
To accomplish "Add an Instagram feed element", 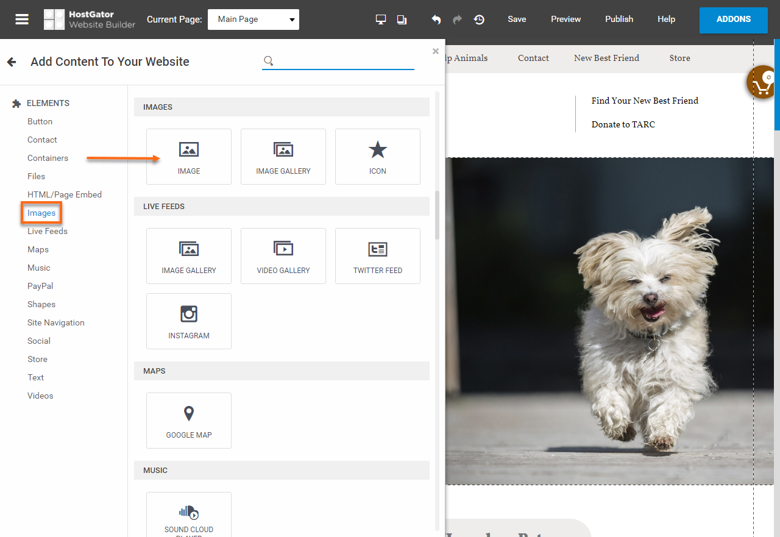I will pos(188,321).
